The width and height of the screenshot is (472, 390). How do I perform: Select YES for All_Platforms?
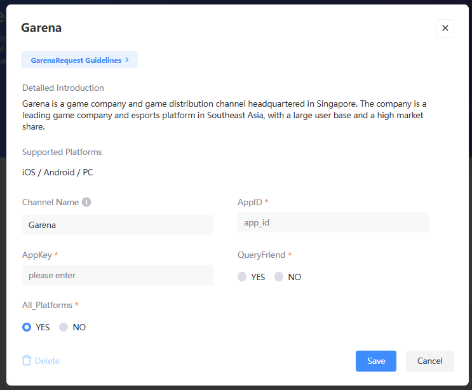tap(27, 327)
